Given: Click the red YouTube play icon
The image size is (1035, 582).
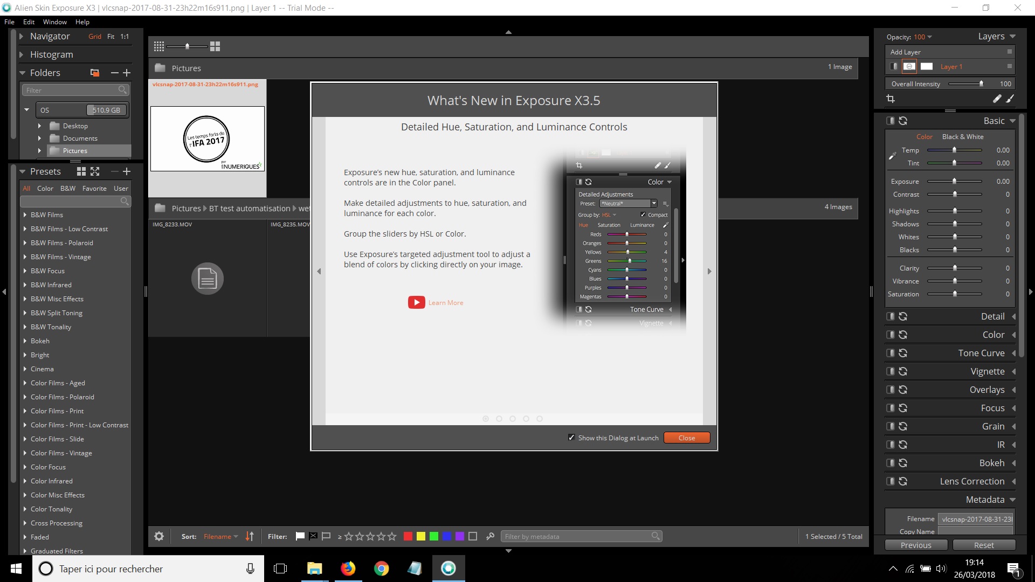Looking at the screenshot, I should (x=416, y=302).
